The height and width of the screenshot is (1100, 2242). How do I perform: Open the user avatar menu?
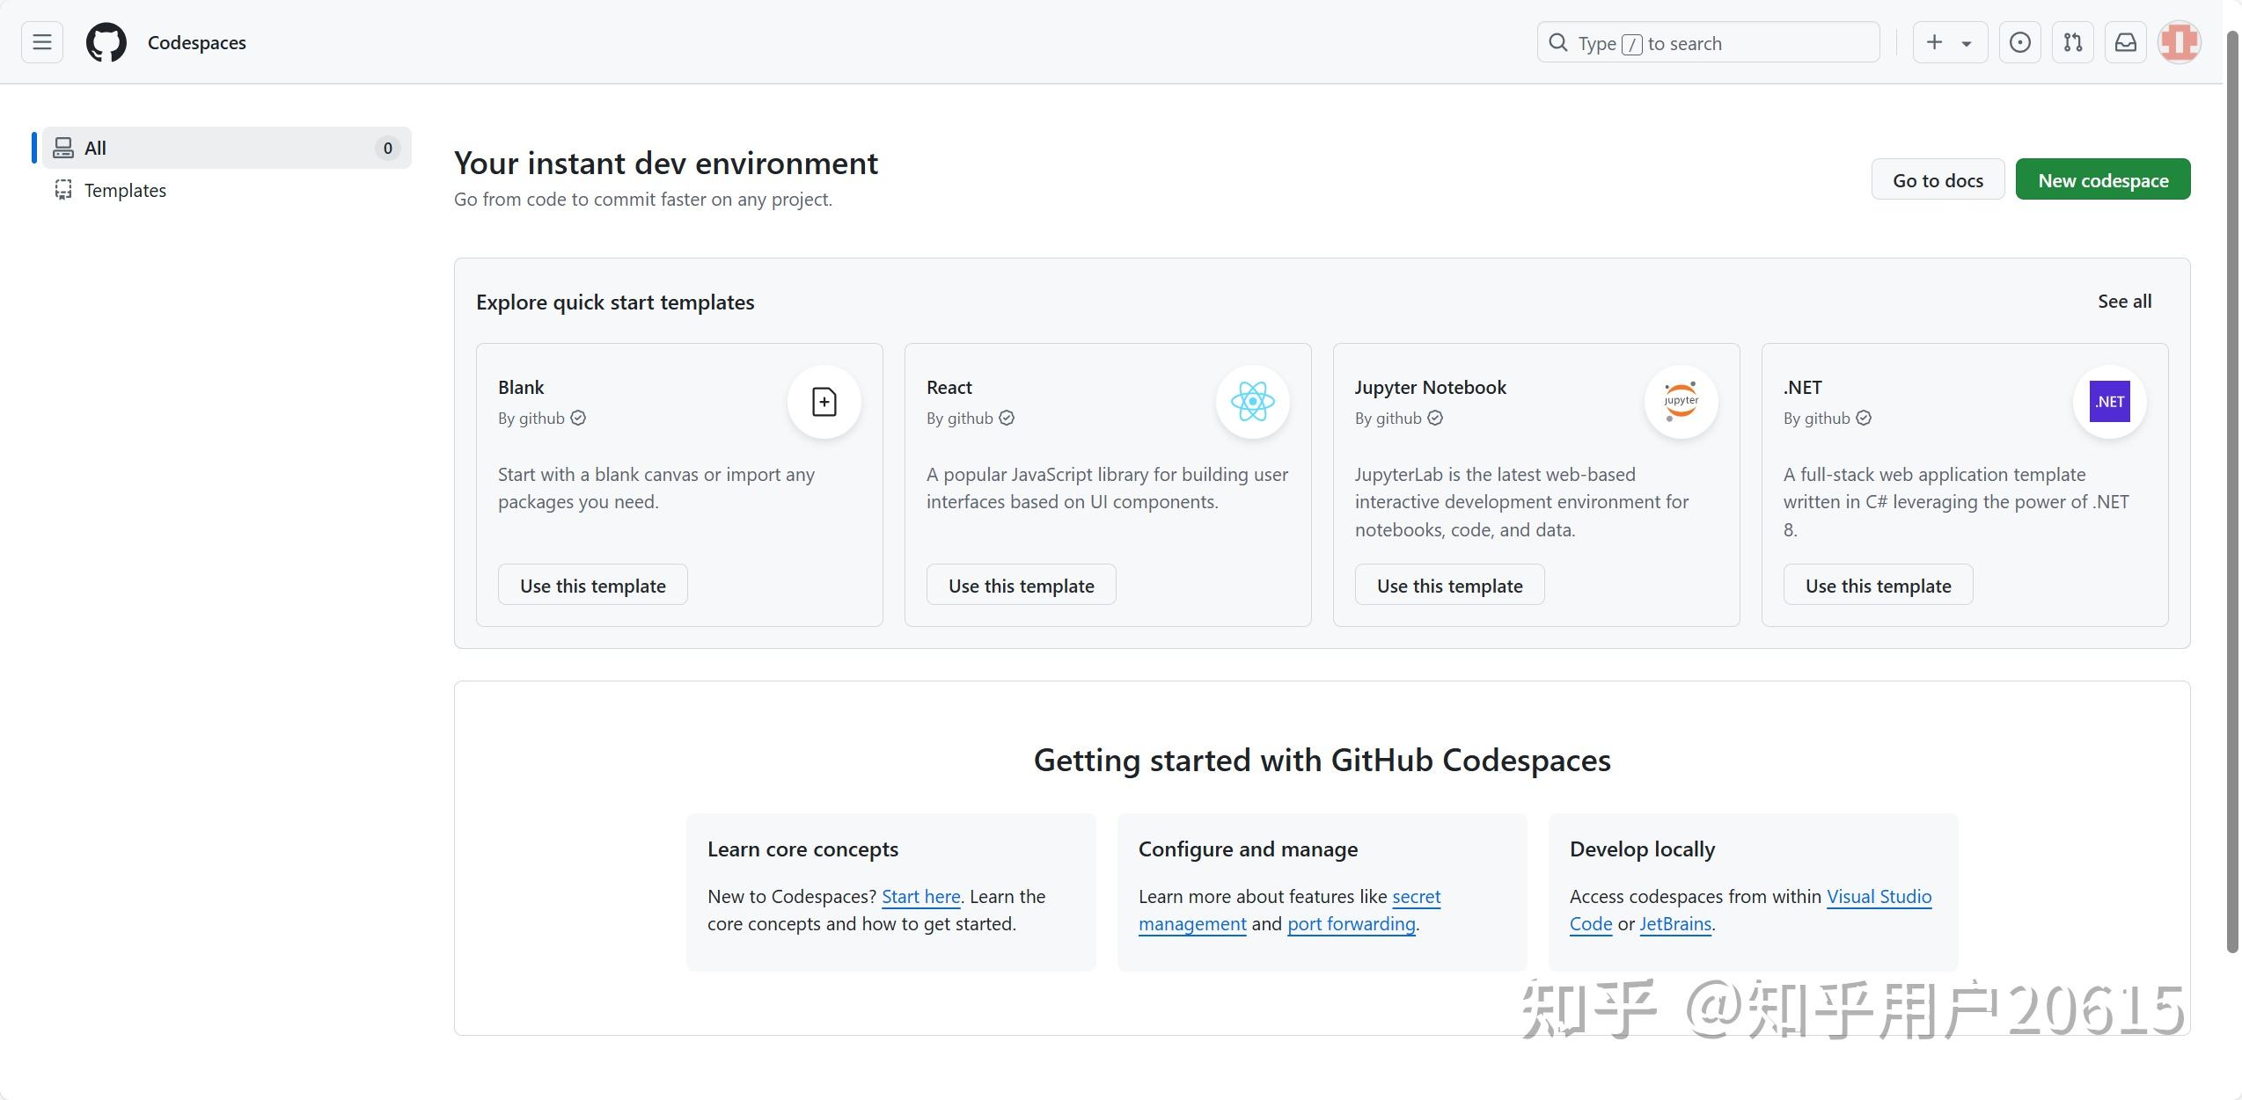pyautogui.click(x=2179, y=42)
